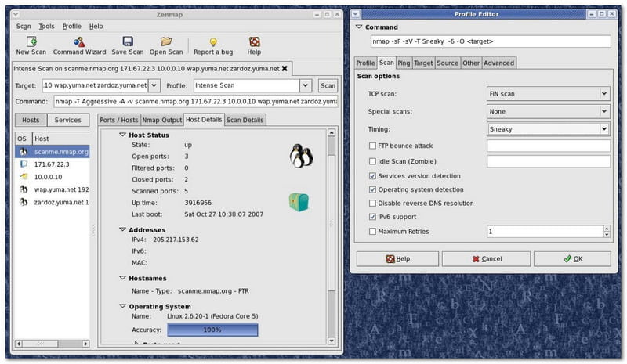Click the treasure chest vulnerability icon
Screen dimensions: 627x364
pyautogui.click(x=299, y=202)
